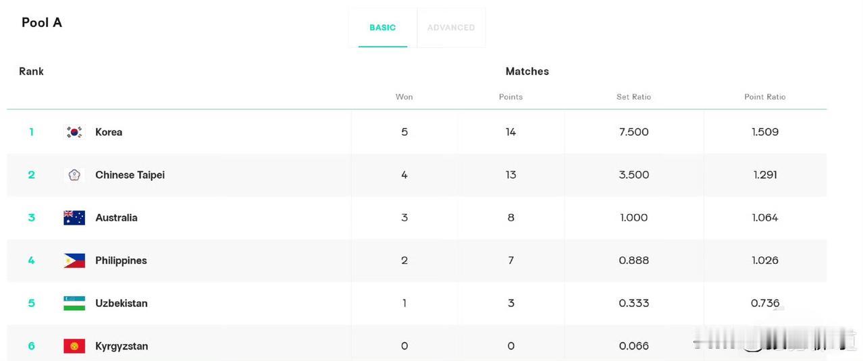
Task: Click the Chinese Taipei flag icon
Action: [74, 175]
